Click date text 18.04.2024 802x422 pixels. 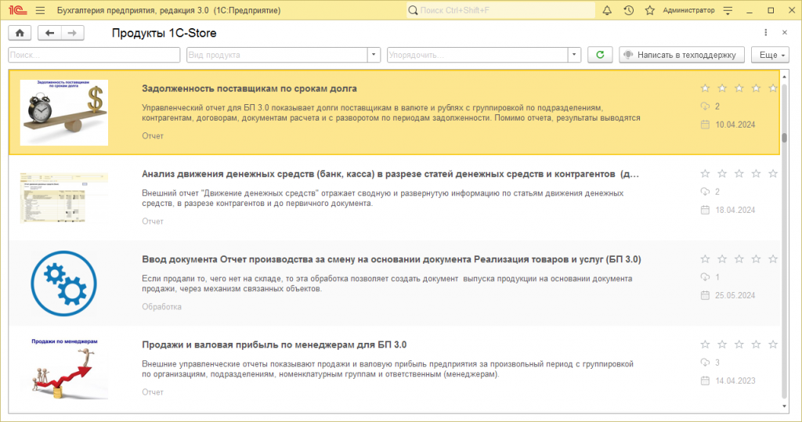point(735,211)
